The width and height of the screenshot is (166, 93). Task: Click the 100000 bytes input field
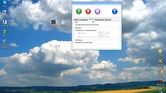coord(102,33)
